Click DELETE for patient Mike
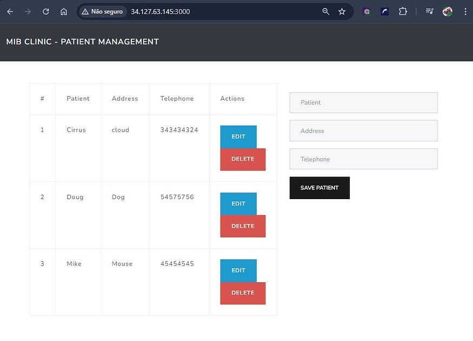473x341 pixels. (243, 293)
